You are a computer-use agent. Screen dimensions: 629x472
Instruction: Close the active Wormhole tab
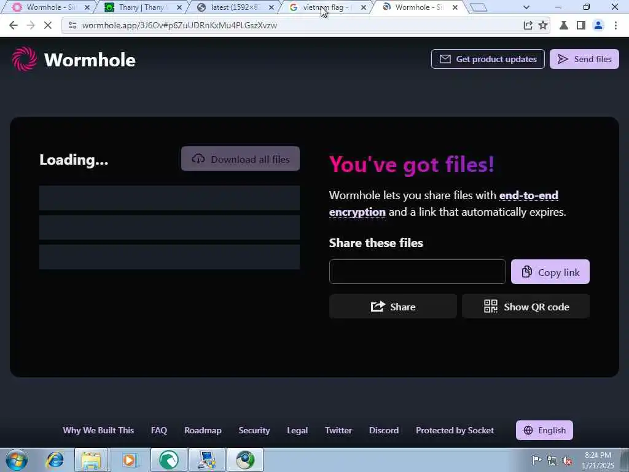tap(455, 7)
